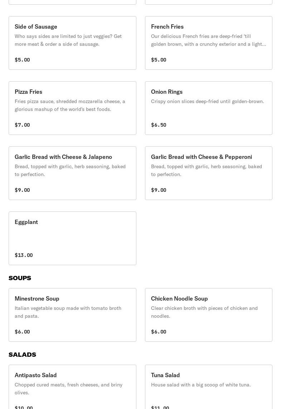Click the Onion Rings $6.50 price
This screenshot has width=281, height=409.
click(159, 125)
